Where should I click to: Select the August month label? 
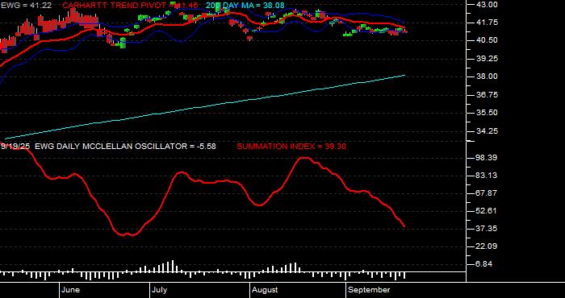265,290
